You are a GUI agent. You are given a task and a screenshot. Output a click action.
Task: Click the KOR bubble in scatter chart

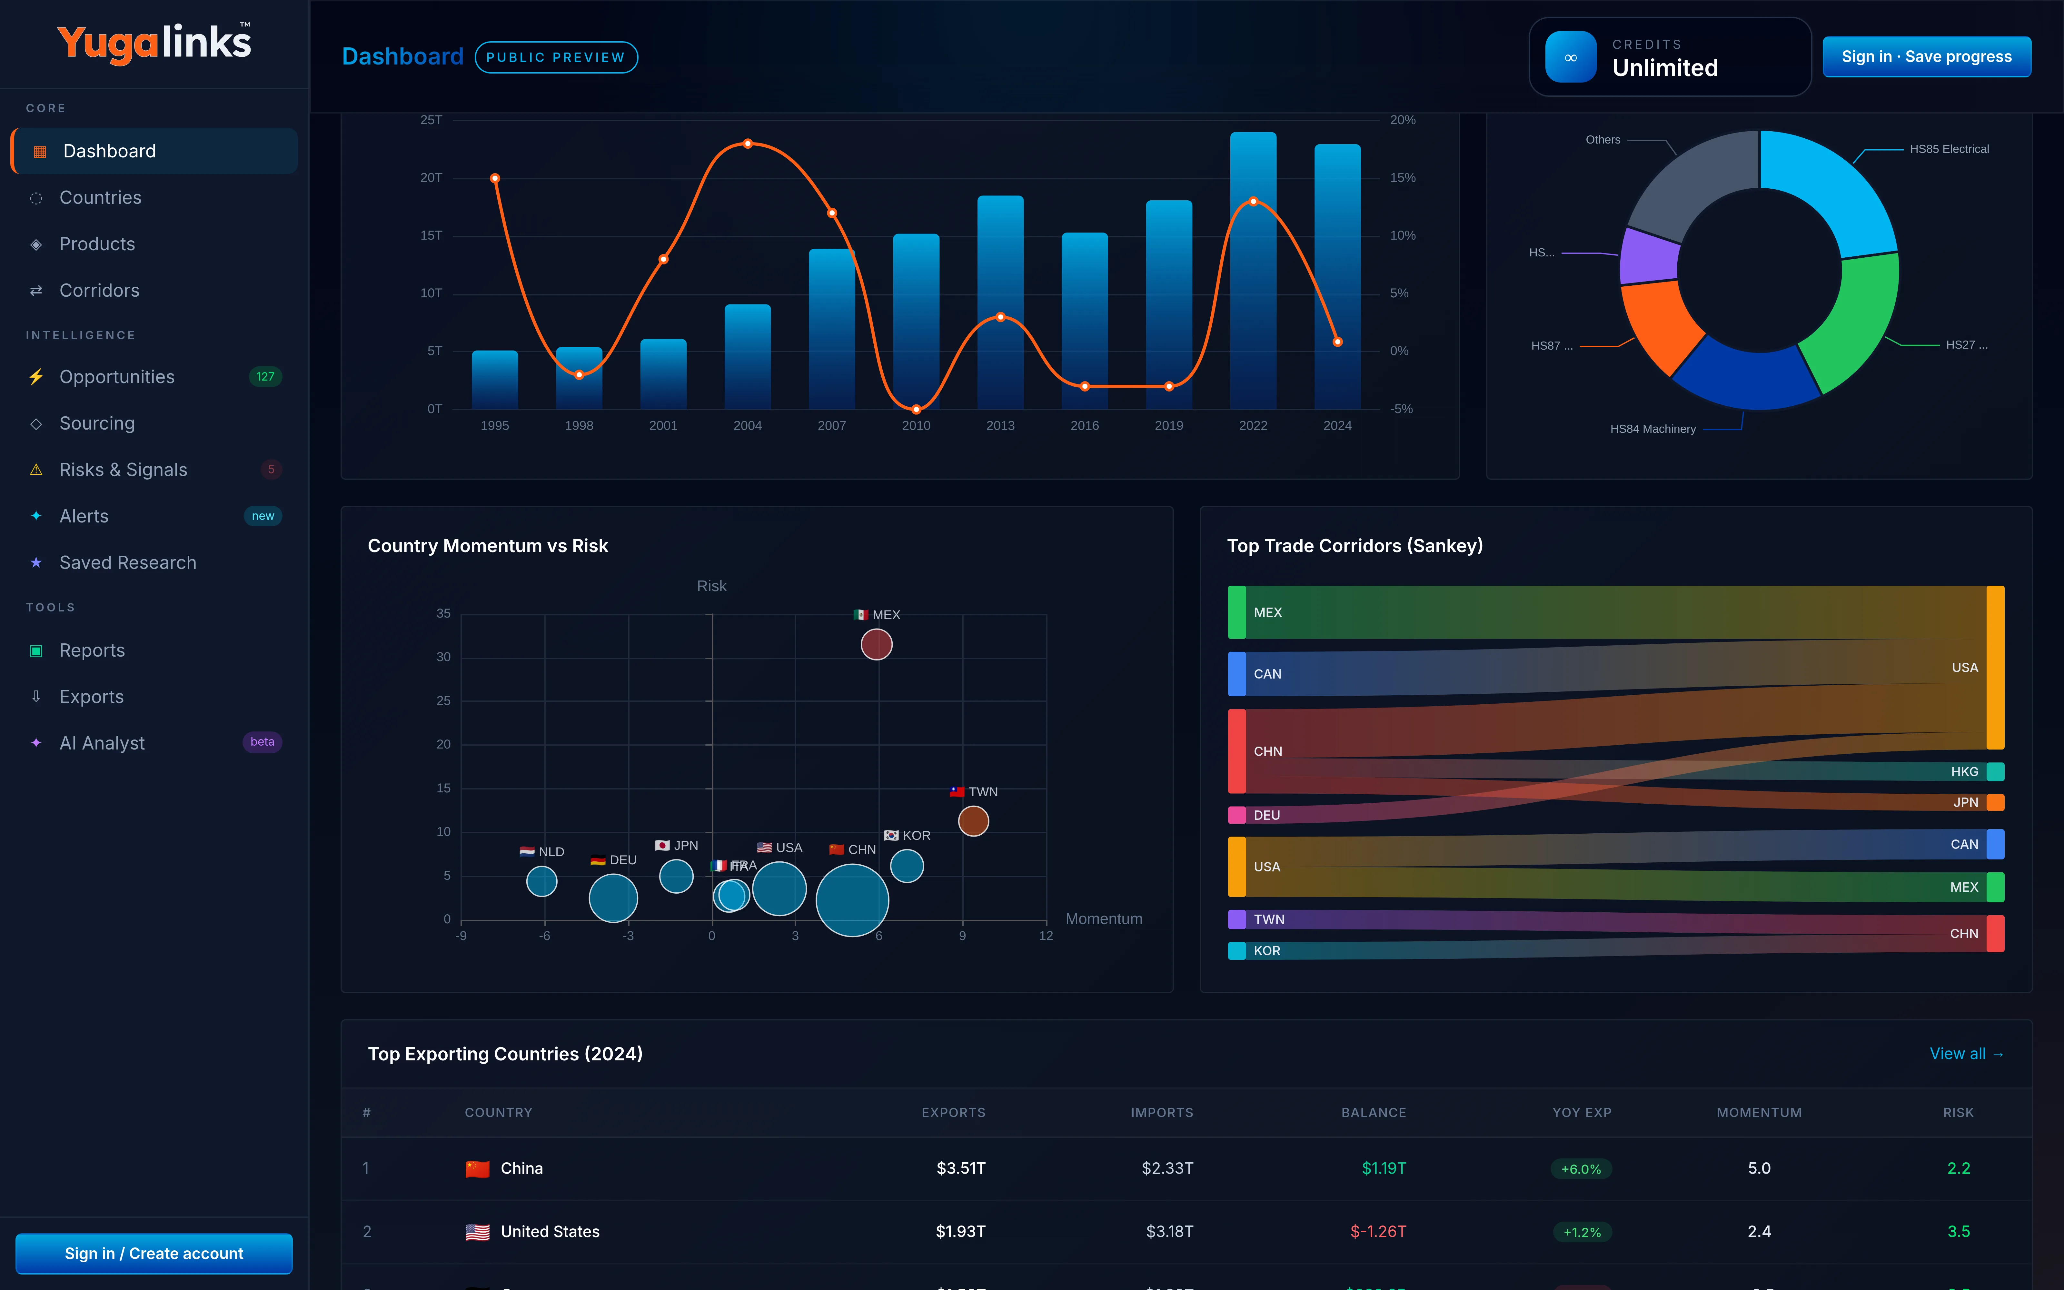click(x=907, y=866)
